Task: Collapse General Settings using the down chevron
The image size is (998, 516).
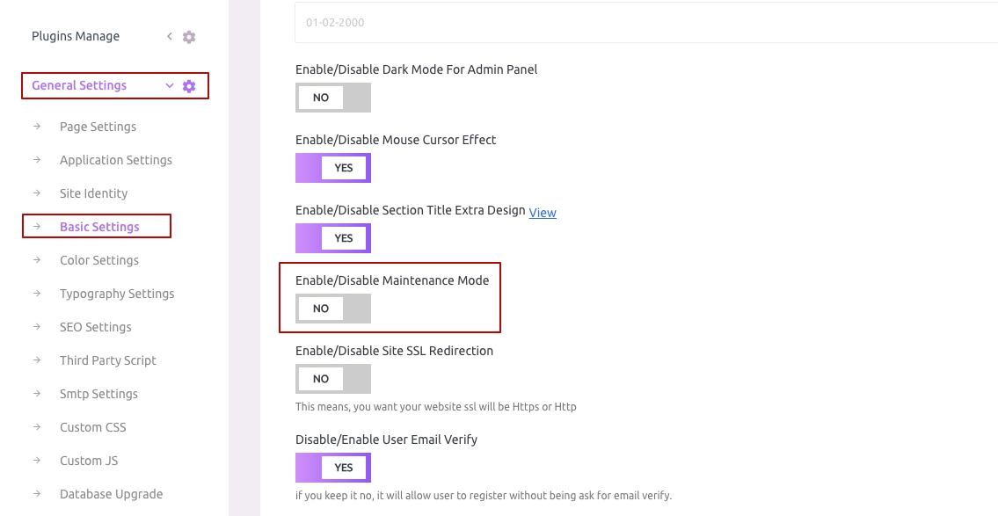Action: [x=170, y=85]
